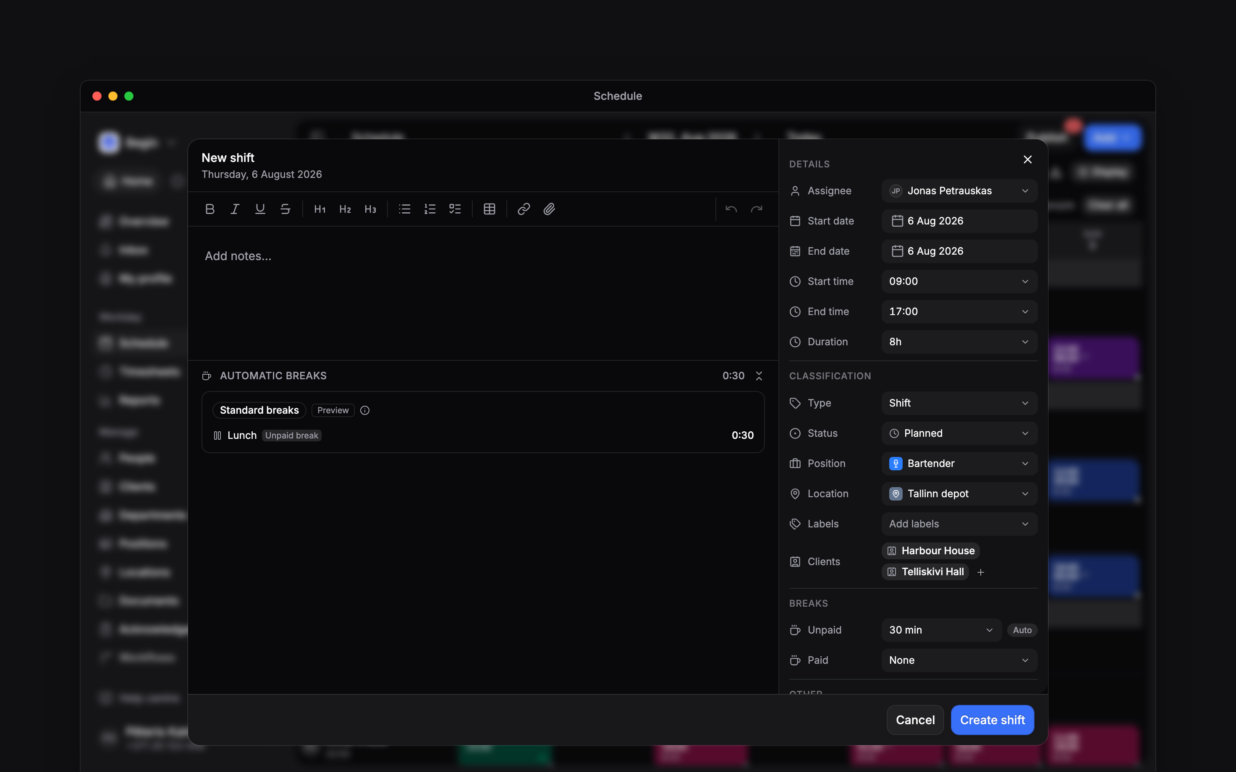The height and width of the screenshot is (772, 1236).
Task: Click the Add notes text area
Action: coord(483,293)
